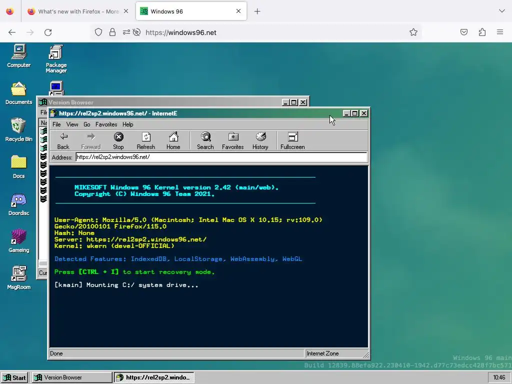Open the Computer desktop icon
Image resolution: width=512 pixels, height=384 pixels.
click(18, 56)
